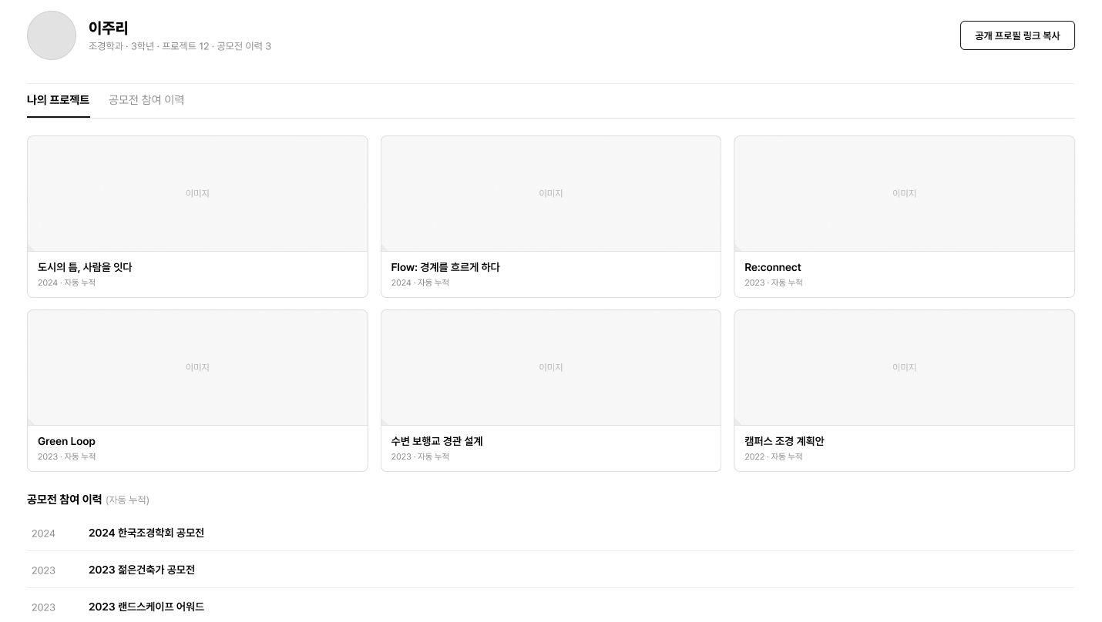Click the Re:connect title text
The height and width of the screenshot is (622, 1102).
tap(773, 267)
